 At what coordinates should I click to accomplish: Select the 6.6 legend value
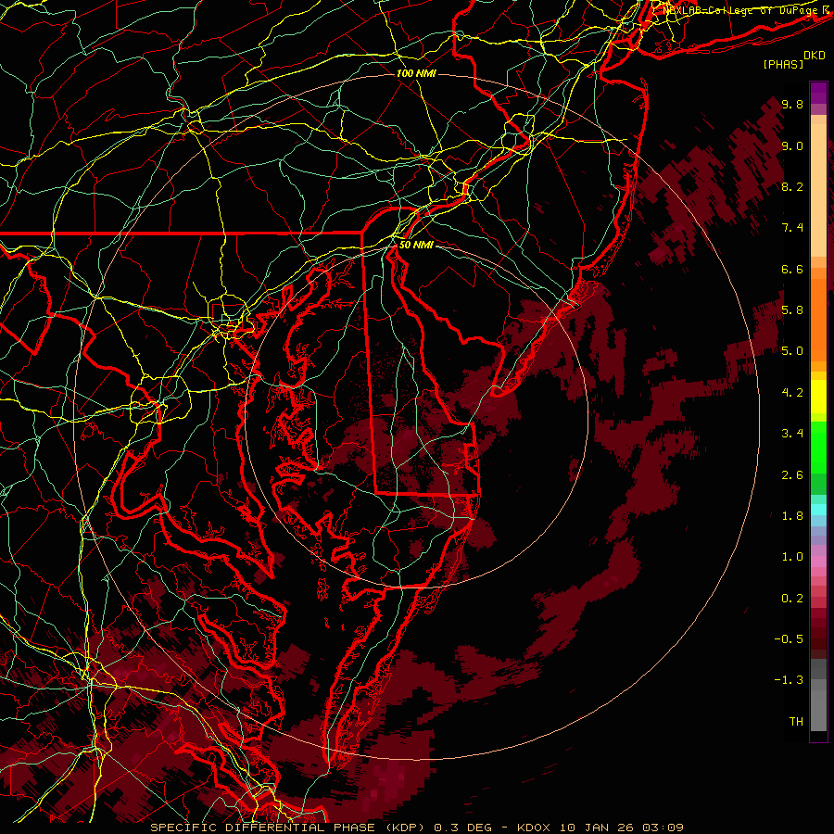[x=792, y=269]
